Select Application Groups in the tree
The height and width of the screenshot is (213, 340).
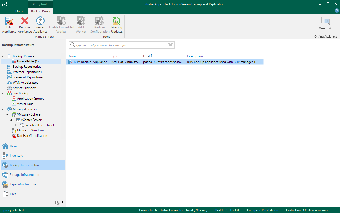point(30,99)
